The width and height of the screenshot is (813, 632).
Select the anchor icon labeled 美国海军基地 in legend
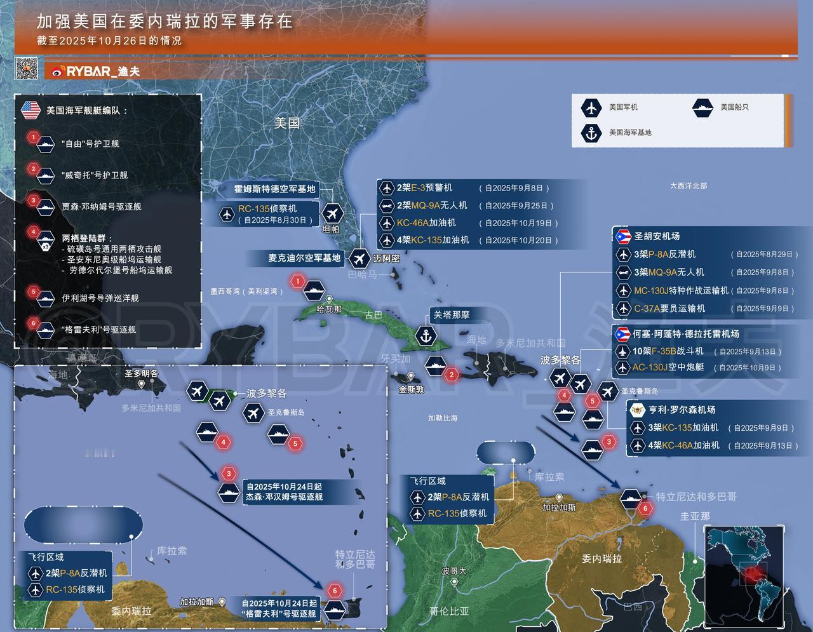tap(591, 133)
